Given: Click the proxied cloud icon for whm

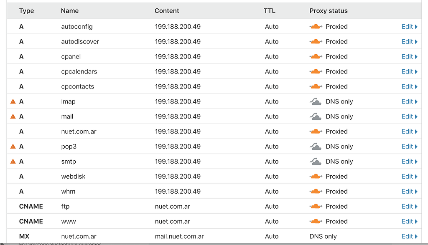Looking at the screenshot, I should coord(316,191).
